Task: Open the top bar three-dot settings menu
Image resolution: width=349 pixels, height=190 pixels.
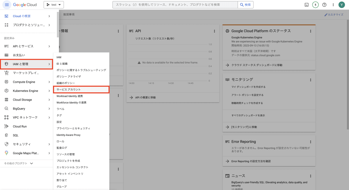Action: click(333, 5)
